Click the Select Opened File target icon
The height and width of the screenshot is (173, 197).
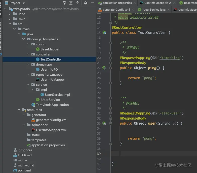(x=64, y=3)
